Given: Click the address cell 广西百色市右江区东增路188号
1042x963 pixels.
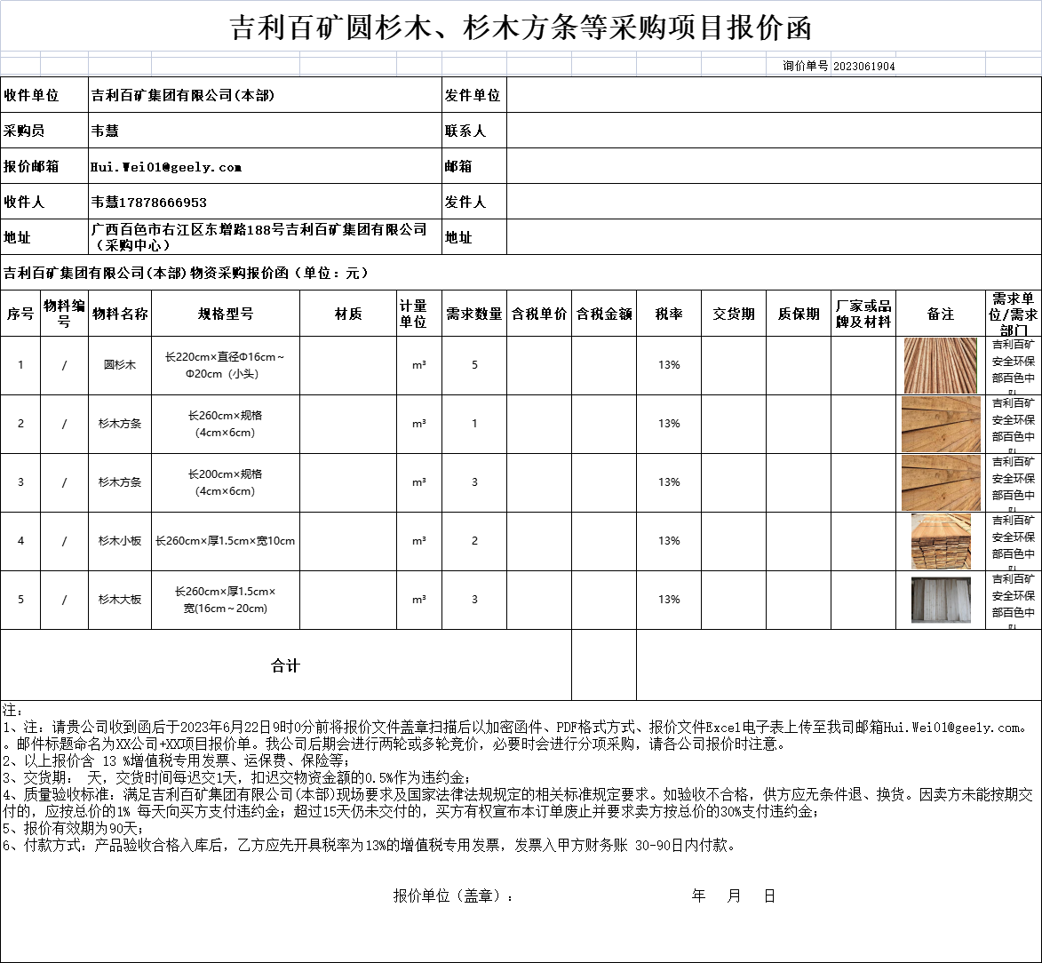Looking at the screenshot, I should pyautogui.click(x=265, y=237).
